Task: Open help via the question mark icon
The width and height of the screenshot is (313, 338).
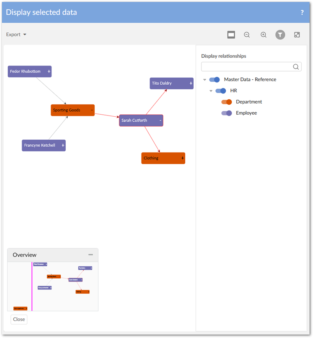Action: point(302,12)
